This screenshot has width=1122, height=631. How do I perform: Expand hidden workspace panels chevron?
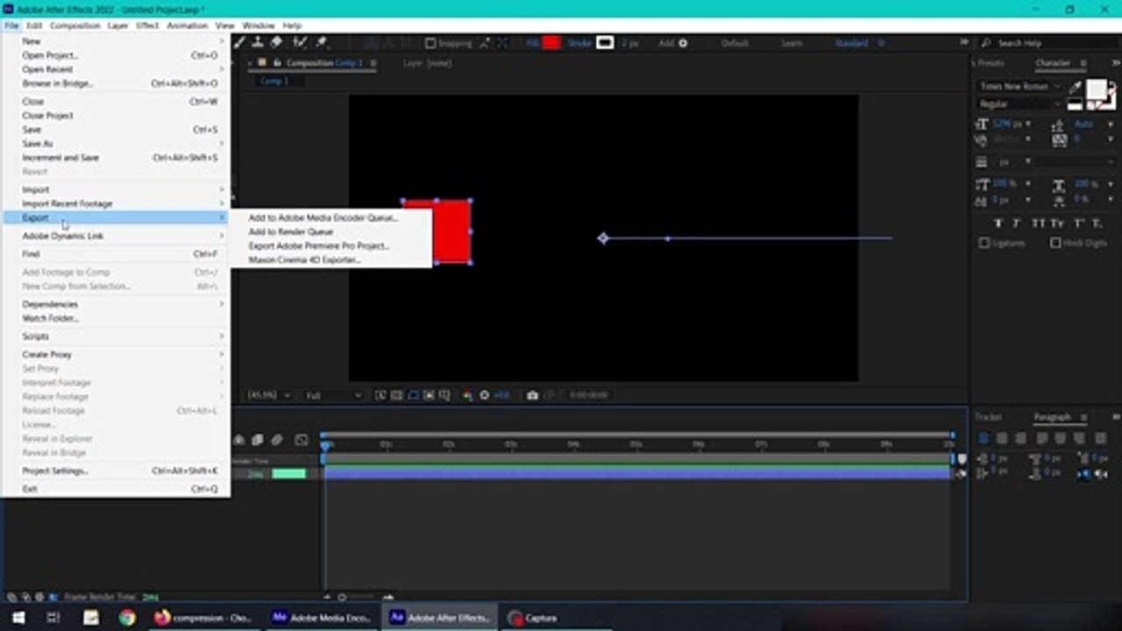pyautogui.click(x=964, y=43)
